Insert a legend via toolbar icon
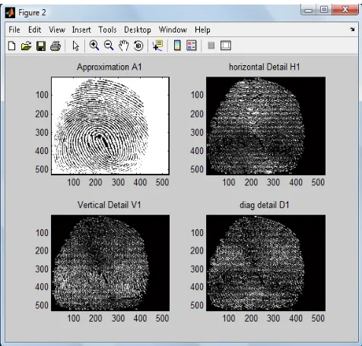Viewport: 362px width, 346px height. click(x=192, y=46)
